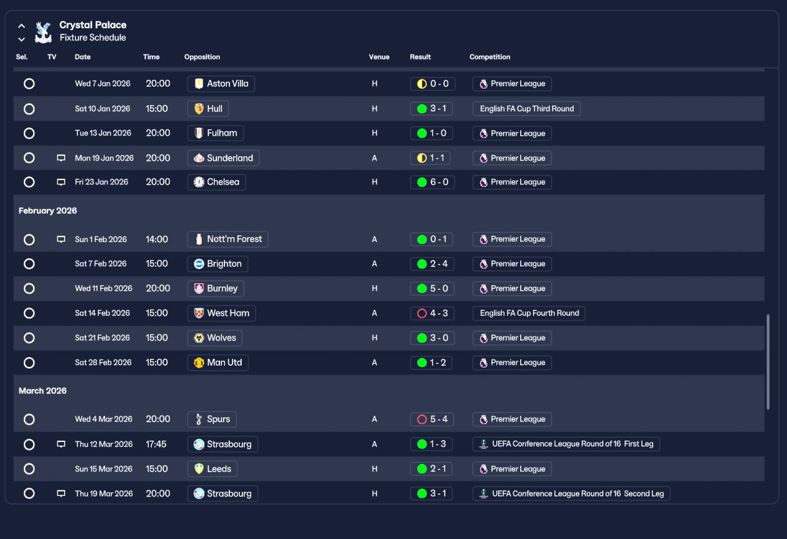Select the Nott'm Forest fixture radio button
Screen dimensions: 787x539
click(x=29, y=239)
